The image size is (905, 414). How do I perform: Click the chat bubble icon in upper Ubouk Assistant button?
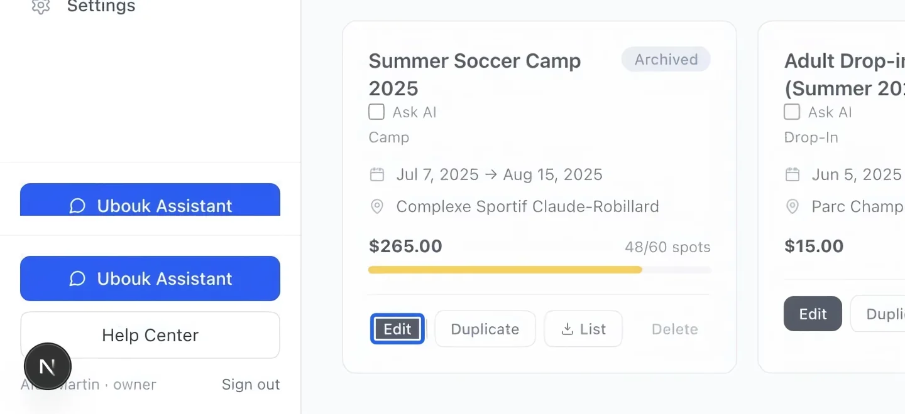pos(77,206)
